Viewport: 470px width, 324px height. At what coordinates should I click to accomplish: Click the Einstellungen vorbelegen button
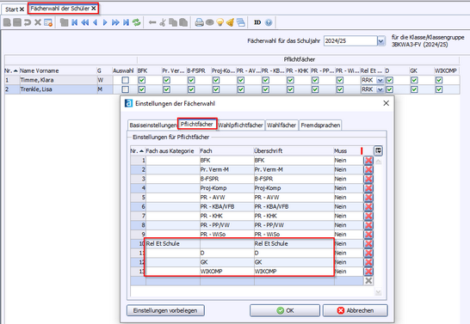pos(165,310)
